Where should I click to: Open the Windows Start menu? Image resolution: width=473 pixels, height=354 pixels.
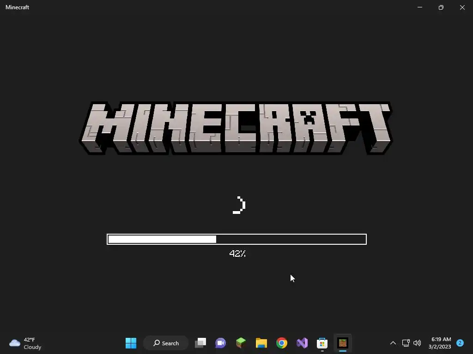[x=131, y=343]
